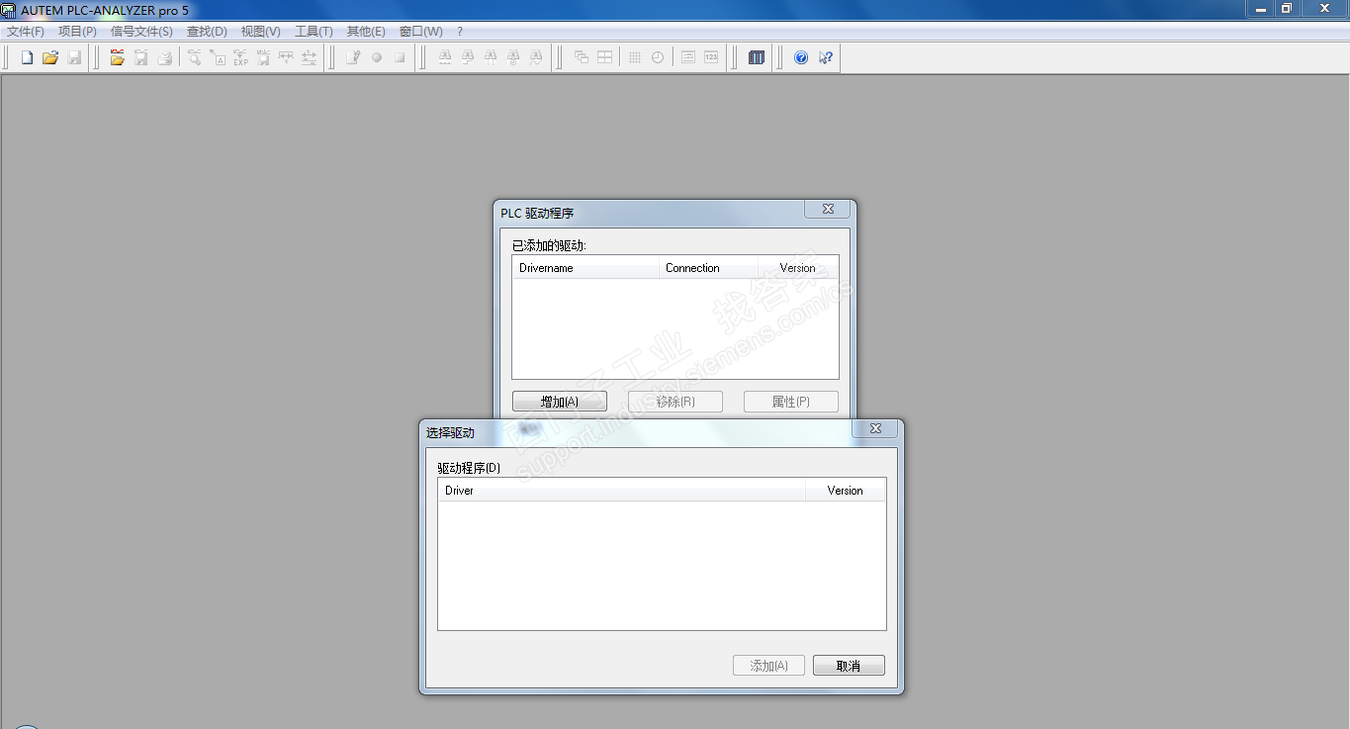Click the 增加(A) button in PLC 驱动程序 dialog
The height and width of the screenshot is (729, 1350).
point(560,402)
